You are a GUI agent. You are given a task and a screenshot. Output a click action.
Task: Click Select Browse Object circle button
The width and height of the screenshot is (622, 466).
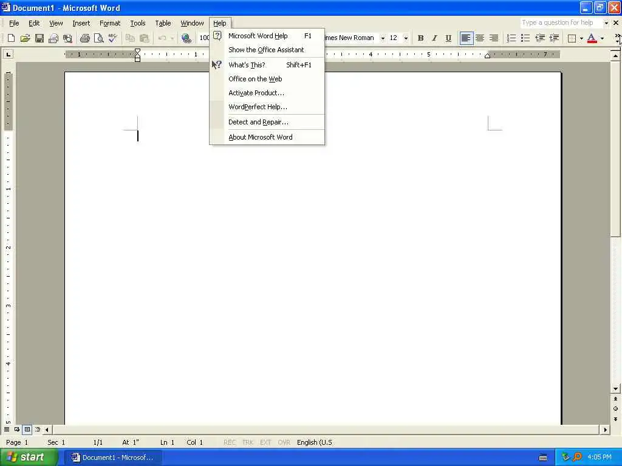[615, 409]
